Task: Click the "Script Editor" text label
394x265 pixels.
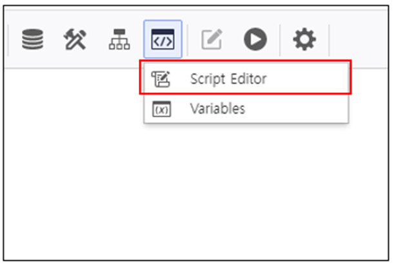Action: 228,79
